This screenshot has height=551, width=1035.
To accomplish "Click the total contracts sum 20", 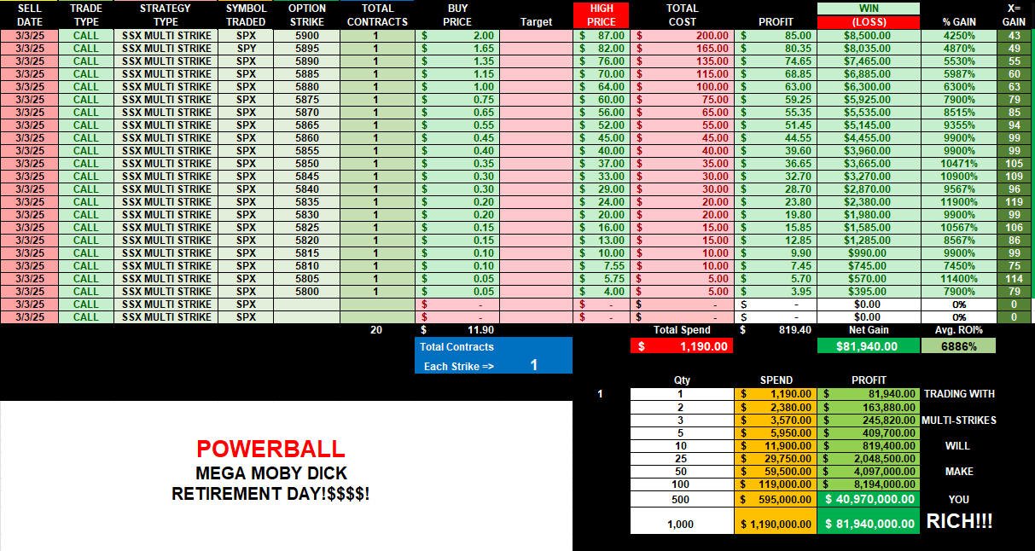I will (376, 329).
